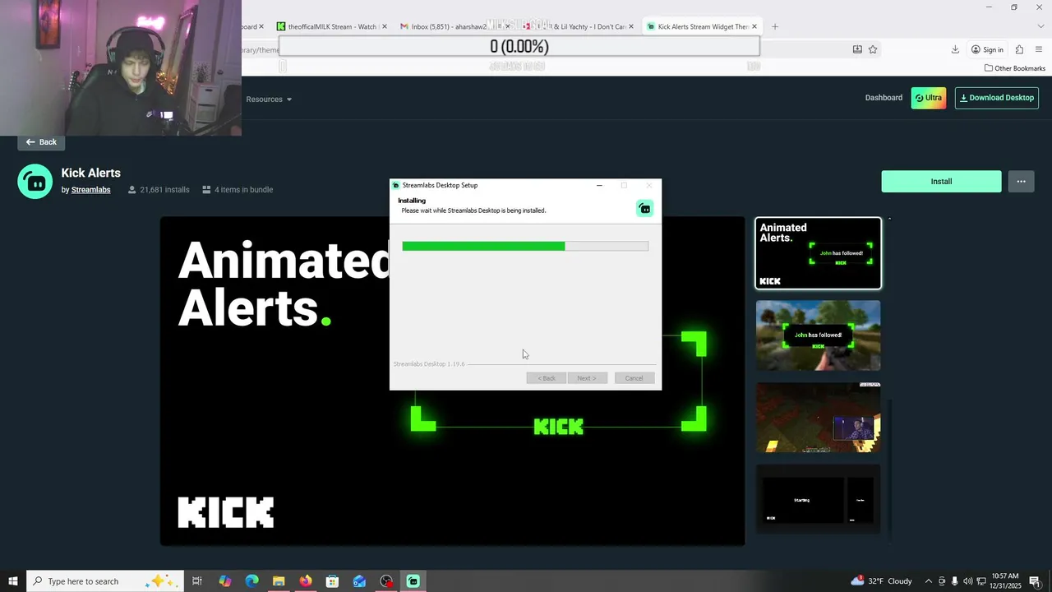Open the Firefox application menu

(x=1039, y=49)
